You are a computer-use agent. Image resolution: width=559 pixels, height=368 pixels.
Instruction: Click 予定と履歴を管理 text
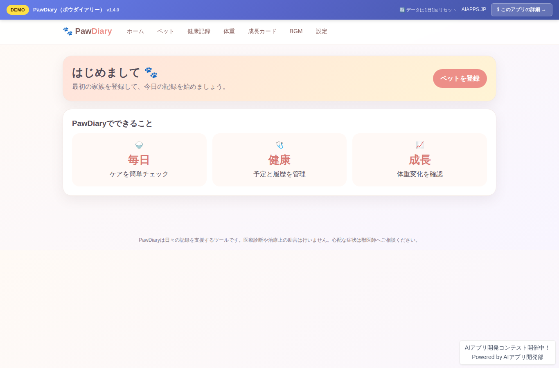[x=279, y=174]
